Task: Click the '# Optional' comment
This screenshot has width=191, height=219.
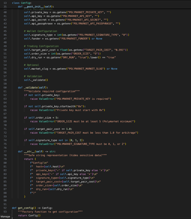Action: (x=31, y=65)
